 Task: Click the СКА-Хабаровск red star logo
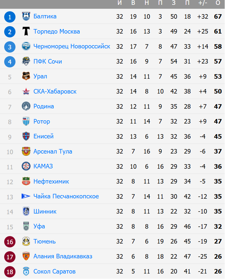coord(26,92)
